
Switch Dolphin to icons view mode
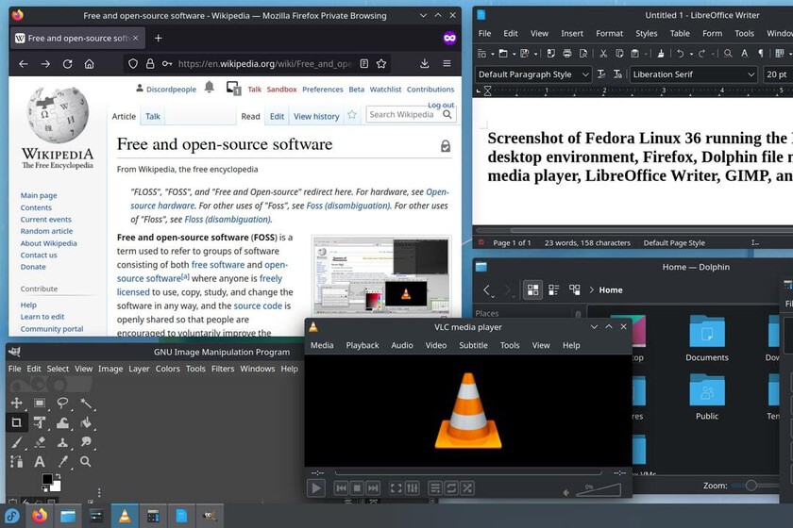click(x=532, y=290)
